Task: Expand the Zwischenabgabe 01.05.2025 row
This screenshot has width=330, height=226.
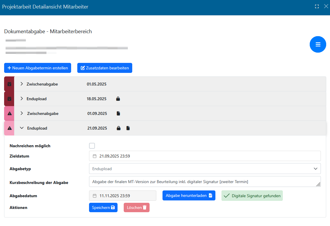Action: [21, 84]
